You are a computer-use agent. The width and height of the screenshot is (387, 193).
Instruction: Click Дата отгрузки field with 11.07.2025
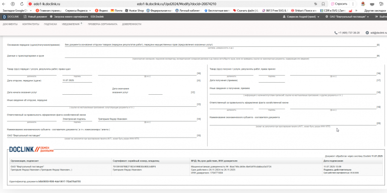(x=77, y=81)
